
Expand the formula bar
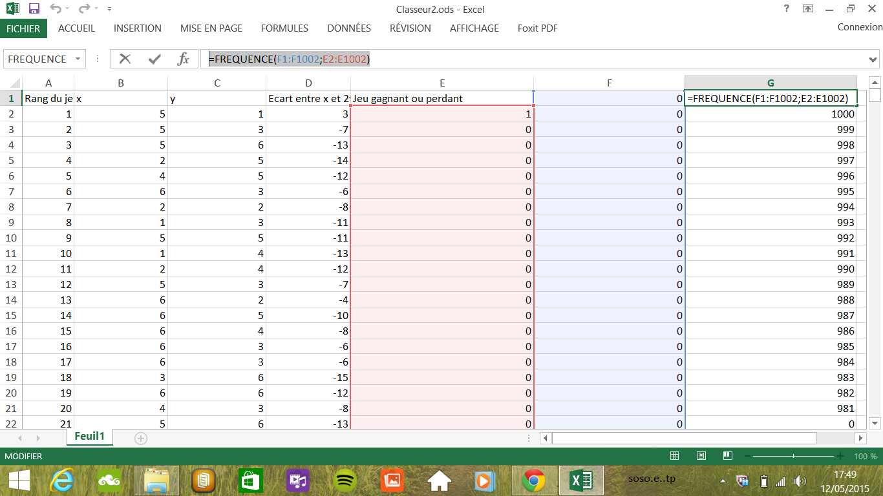pos(874,59)
